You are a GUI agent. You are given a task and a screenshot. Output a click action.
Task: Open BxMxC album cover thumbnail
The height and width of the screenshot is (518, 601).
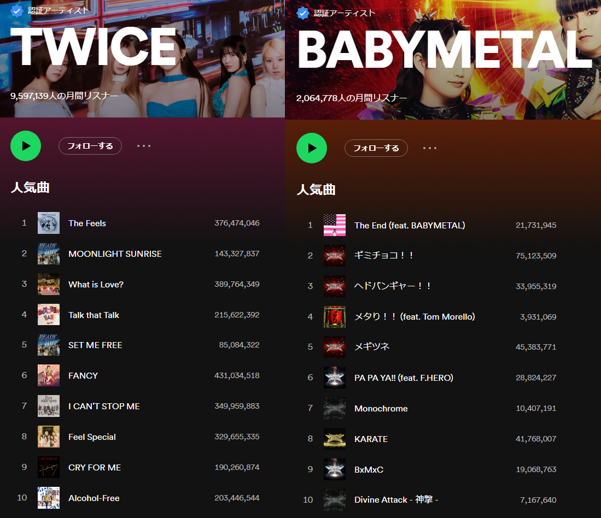[335, 470]
